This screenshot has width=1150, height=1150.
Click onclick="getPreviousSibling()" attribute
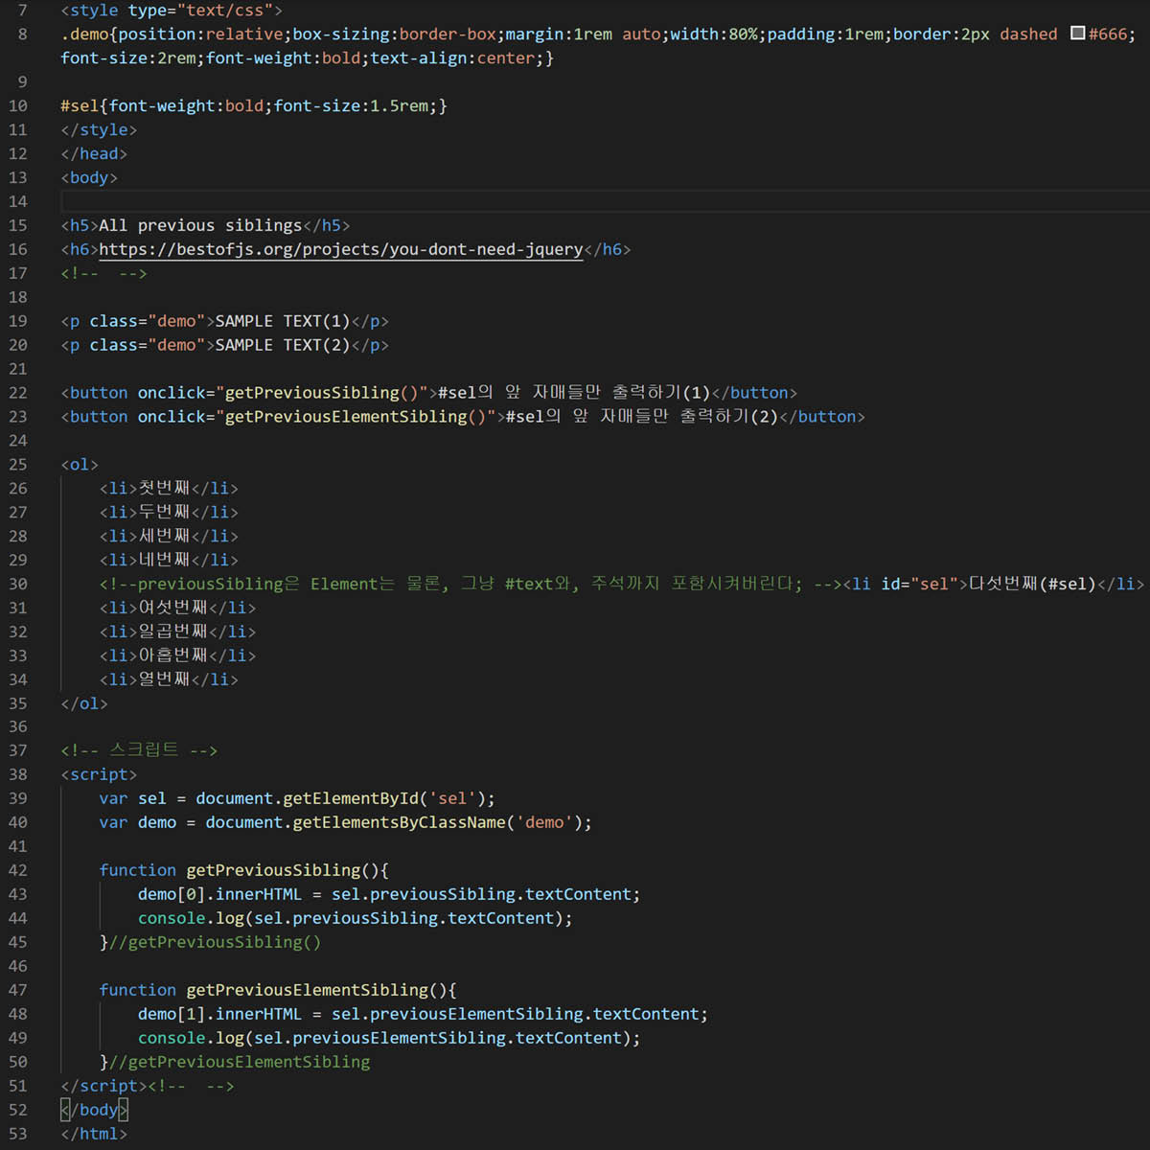(x=283, y=393)
